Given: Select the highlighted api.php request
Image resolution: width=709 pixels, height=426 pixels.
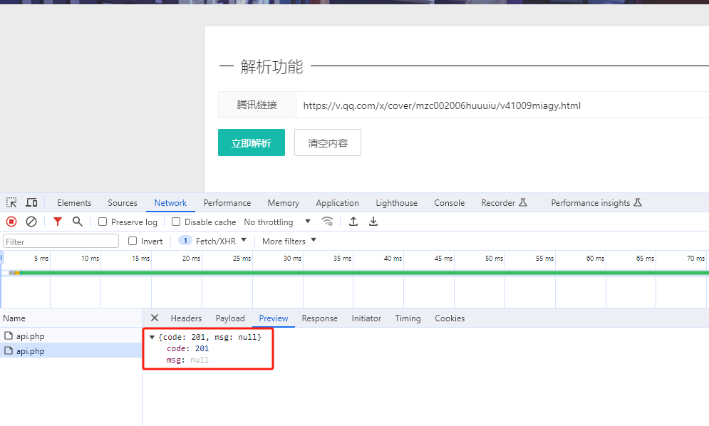Looking at the screenshot, I should point(71,350).
